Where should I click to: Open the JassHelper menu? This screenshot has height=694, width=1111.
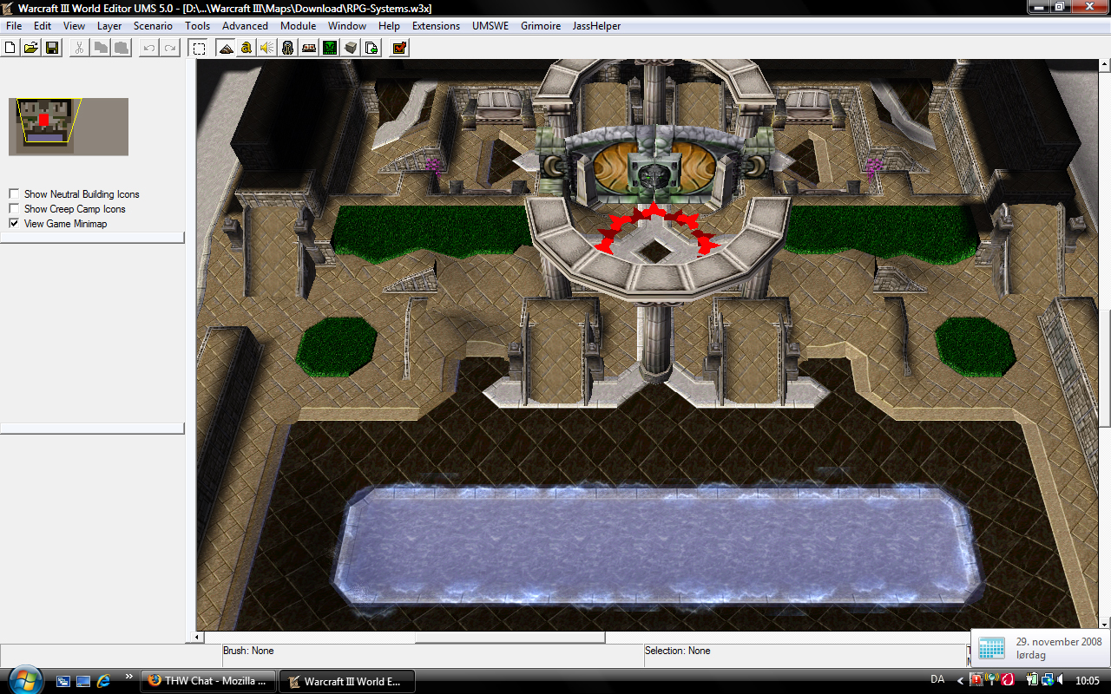coord(596,26)
